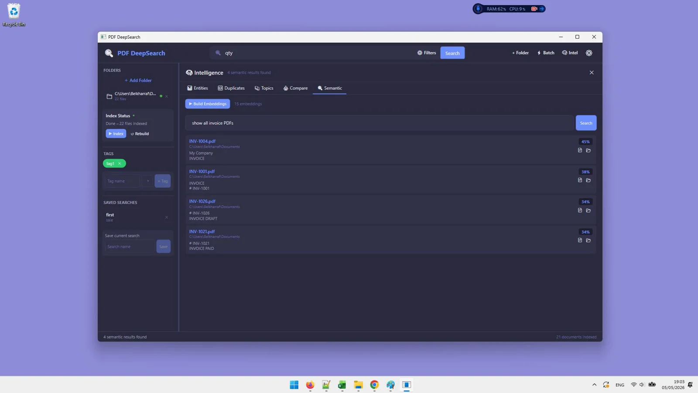
Task: Open the Batch actions
Action: 546,53
